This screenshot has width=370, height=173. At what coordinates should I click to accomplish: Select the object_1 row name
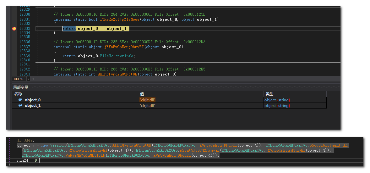(33, 106)
